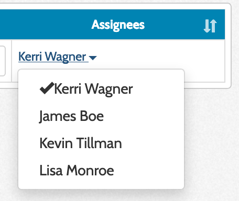239x201 pixels.
Task: Click the down arrow of sort icon
Action: pyautogui.click(x=207, y=26)
